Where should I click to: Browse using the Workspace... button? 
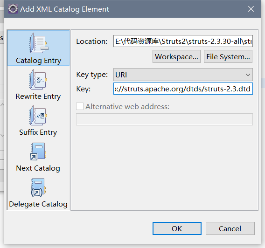tap(176, 56)
